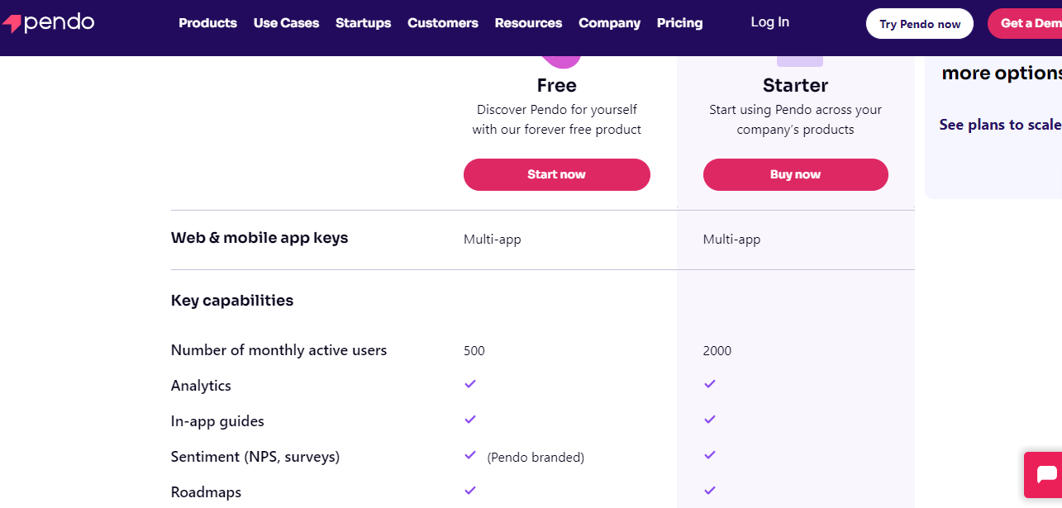This screenshot has height=508, width=1062.
Task: Expand the Company menu
Action: [609, 23]
